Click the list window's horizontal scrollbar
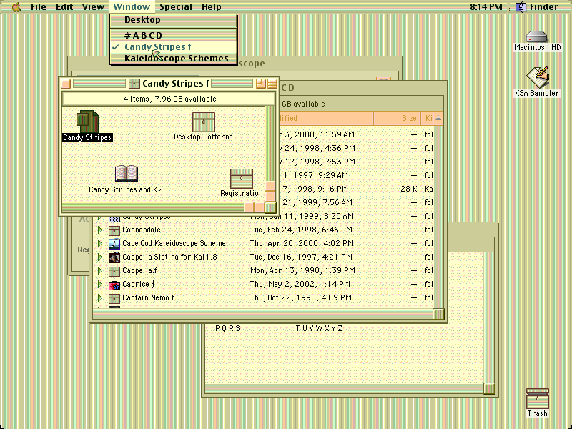 point(262,314)
